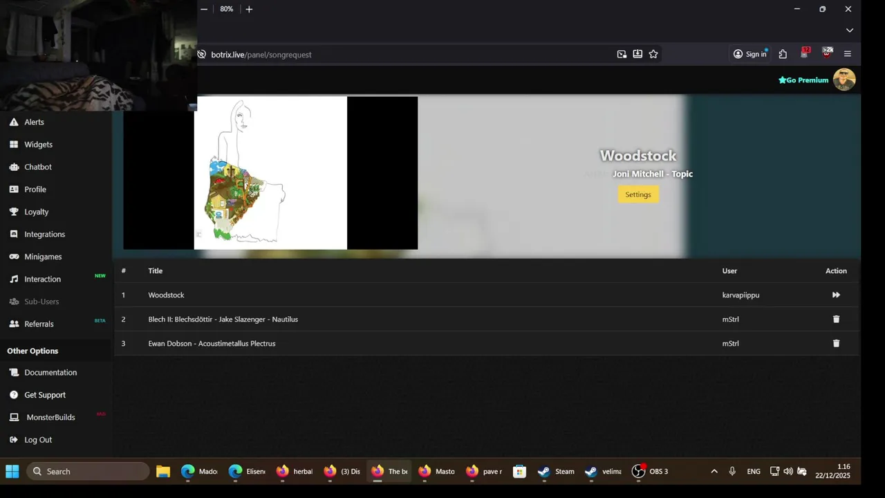This screenshot has height=498, width=885.
Task: Click the extension icon with 12 badge
Action: (x=805, y=53)
